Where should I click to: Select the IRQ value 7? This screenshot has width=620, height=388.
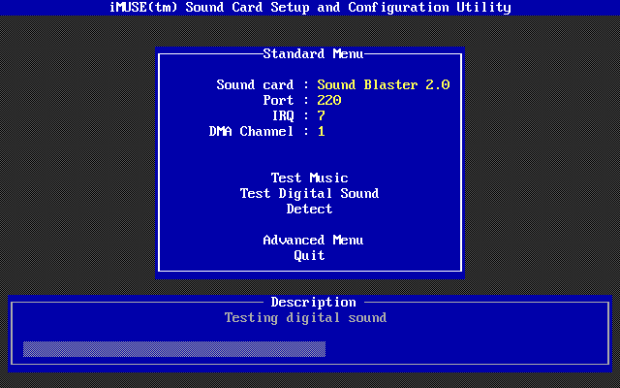tap(321, 116)
